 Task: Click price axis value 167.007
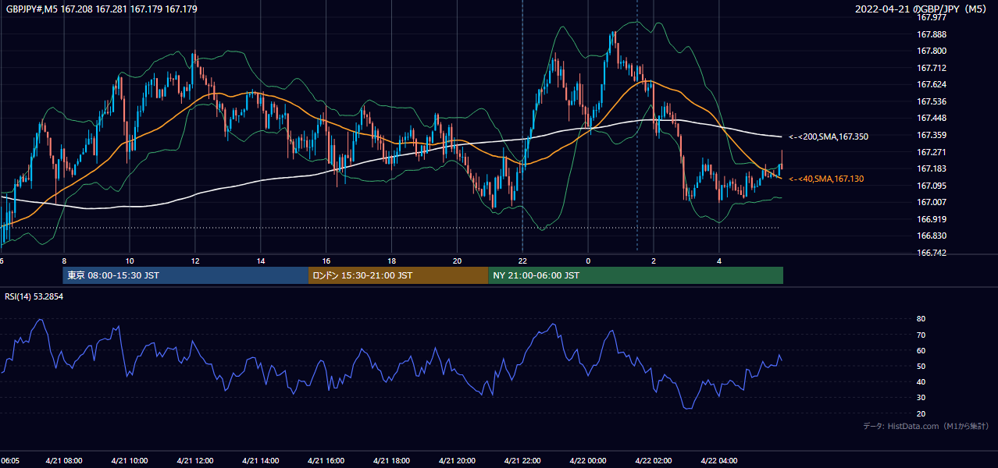click(x=932, y=203)
